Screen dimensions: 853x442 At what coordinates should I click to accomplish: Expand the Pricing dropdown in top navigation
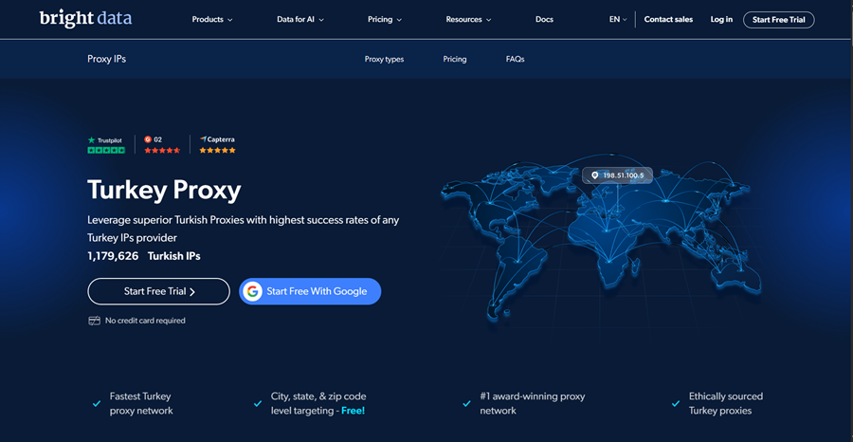385,20
